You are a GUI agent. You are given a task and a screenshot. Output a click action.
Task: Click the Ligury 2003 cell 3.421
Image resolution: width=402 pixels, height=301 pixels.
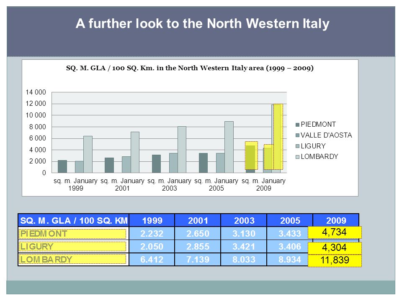pyautogui.click(x=244, y=247)
